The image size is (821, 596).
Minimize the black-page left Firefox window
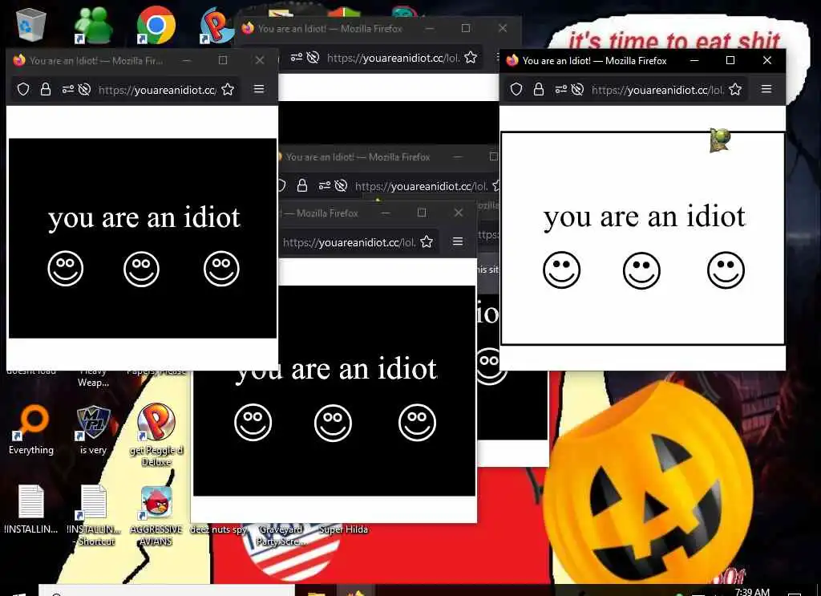tap(186, 60)
